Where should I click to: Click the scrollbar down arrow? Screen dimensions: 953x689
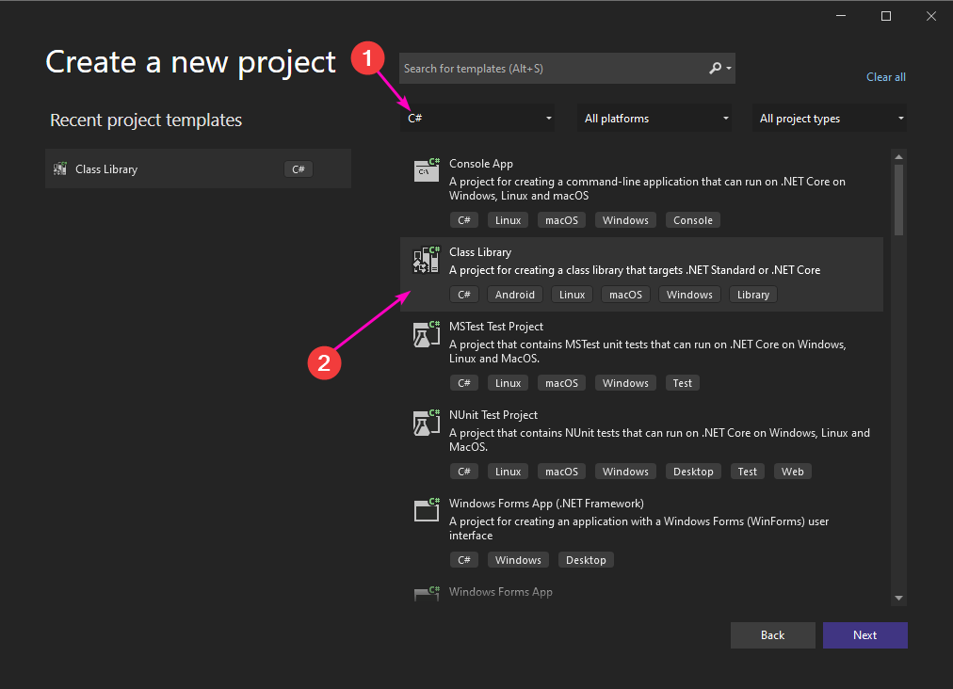(x=898, y=599)
